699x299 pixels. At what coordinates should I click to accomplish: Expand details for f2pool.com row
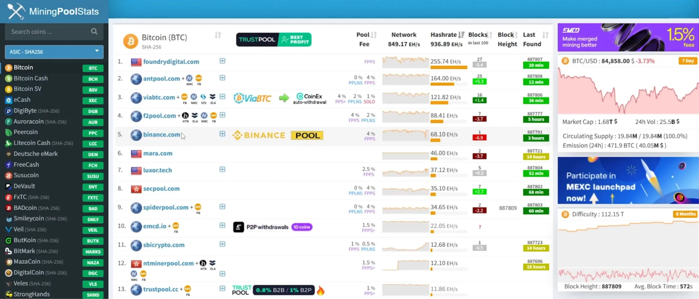point(223,115)
